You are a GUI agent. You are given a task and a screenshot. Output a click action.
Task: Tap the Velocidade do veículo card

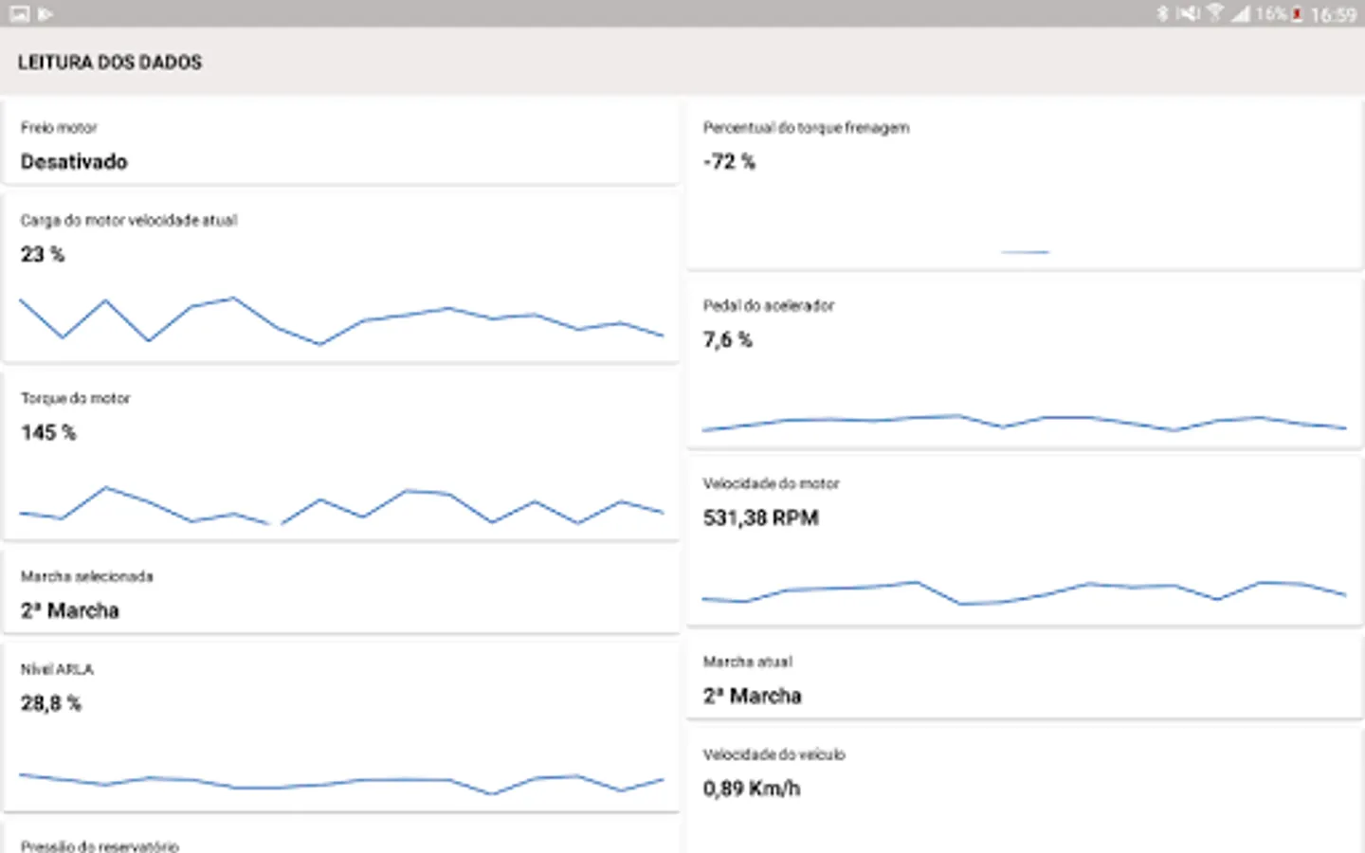(1025, 787)
